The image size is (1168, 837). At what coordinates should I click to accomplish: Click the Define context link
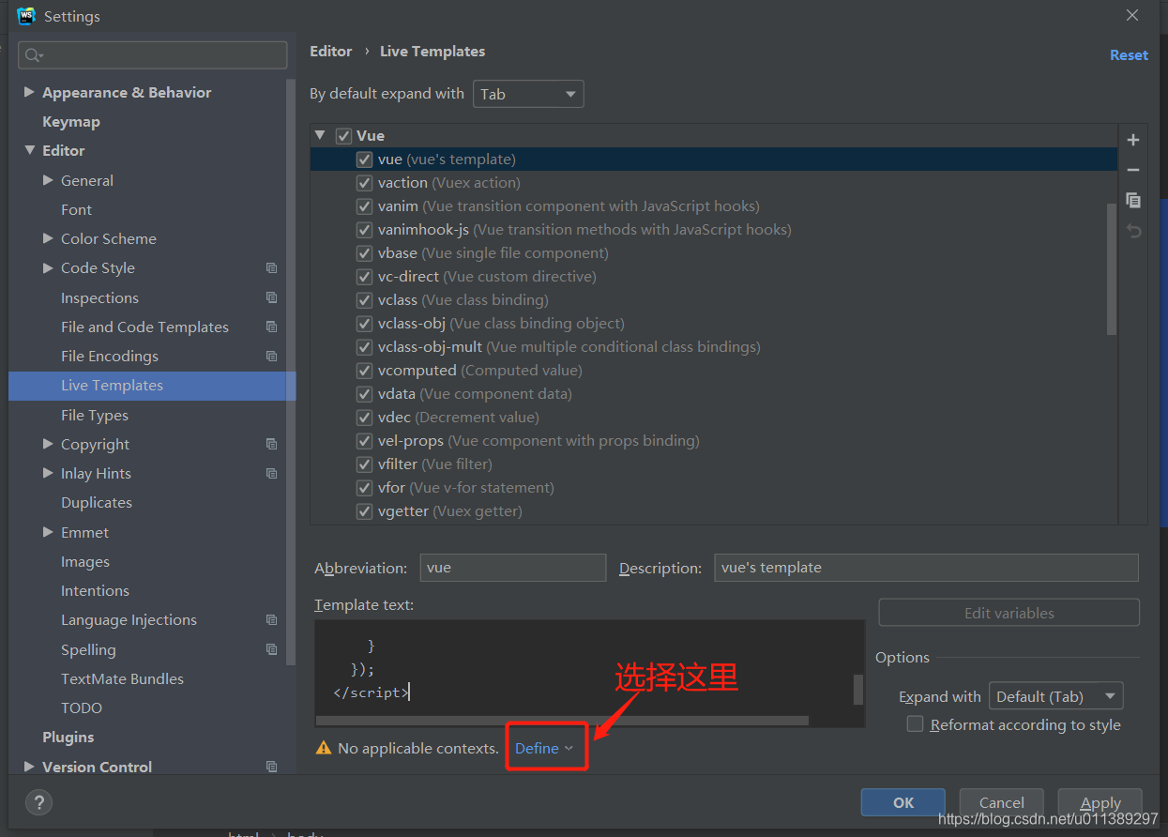point(544,748)
